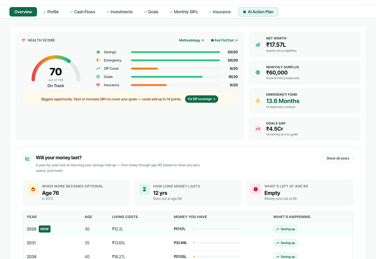Click the flame icon for When Work Becomes Optional

coord(33,189)
